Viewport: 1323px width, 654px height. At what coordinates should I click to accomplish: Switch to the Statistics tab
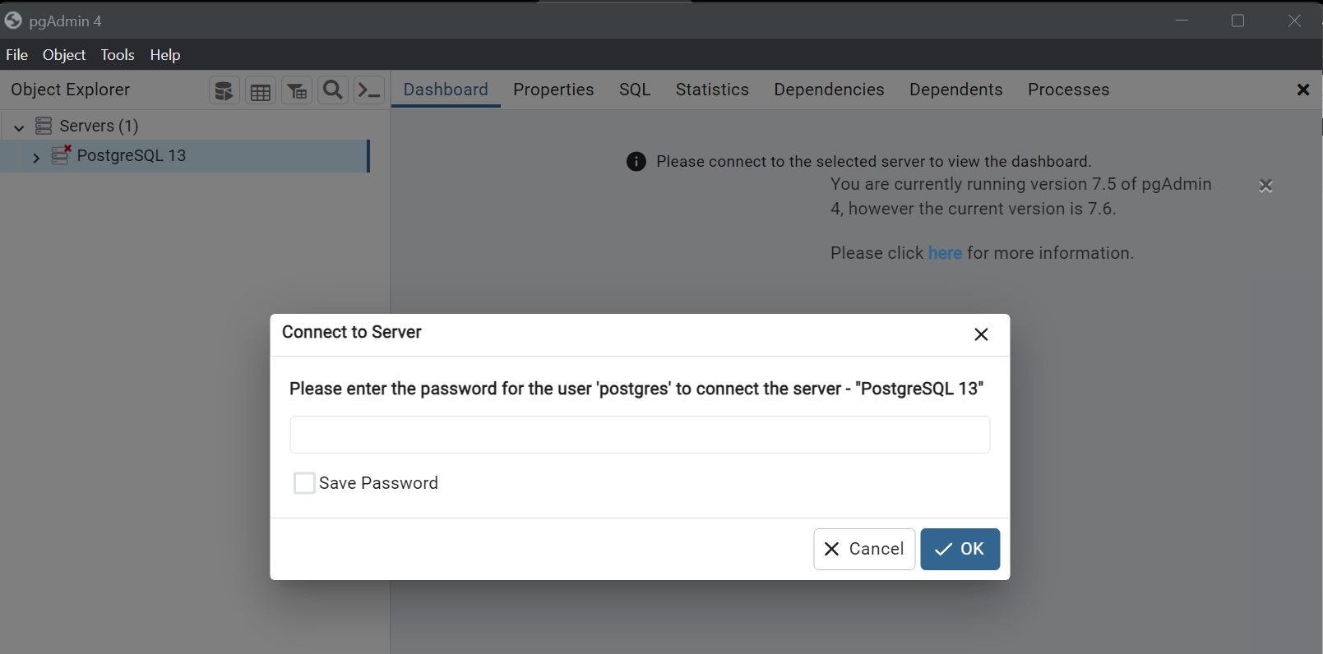click(x=712, y=90)
